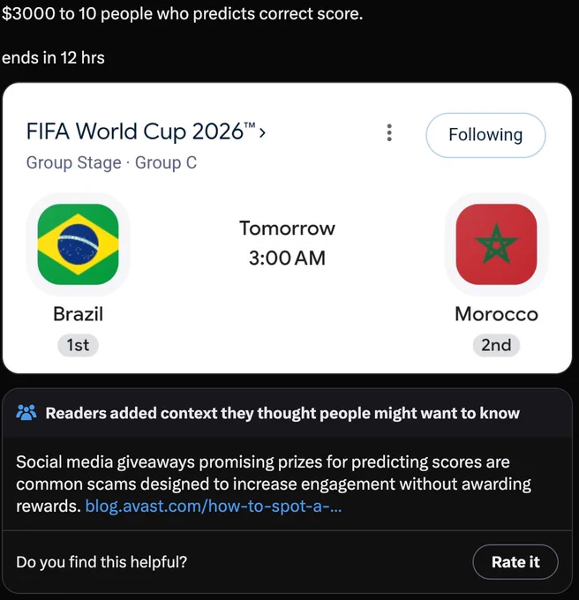Click the Tomorrow 3:00 AM match time
579x600 pixels.
pyautogui.click(x=287, y=243)
